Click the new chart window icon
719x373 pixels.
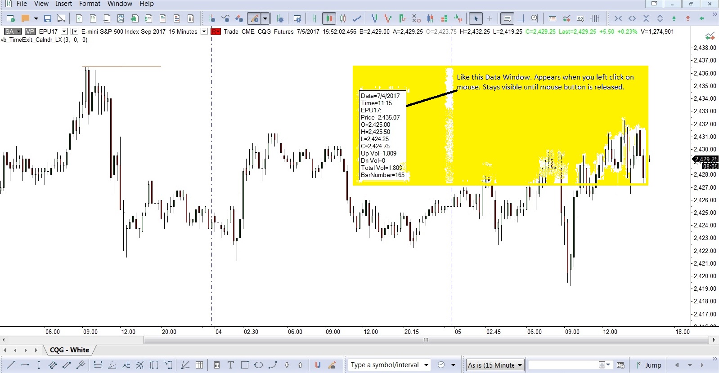[11, 18]
